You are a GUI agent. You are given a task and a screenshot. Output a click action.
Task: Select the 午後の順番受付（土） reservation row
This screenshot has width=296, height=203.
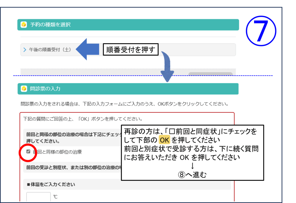click(x=51, y=50)
